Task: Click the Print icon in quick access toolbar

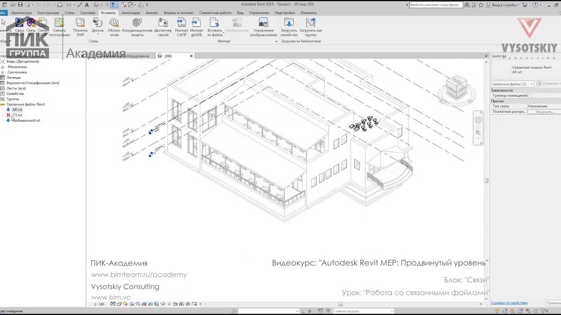Action: click(x=60, y=5)
